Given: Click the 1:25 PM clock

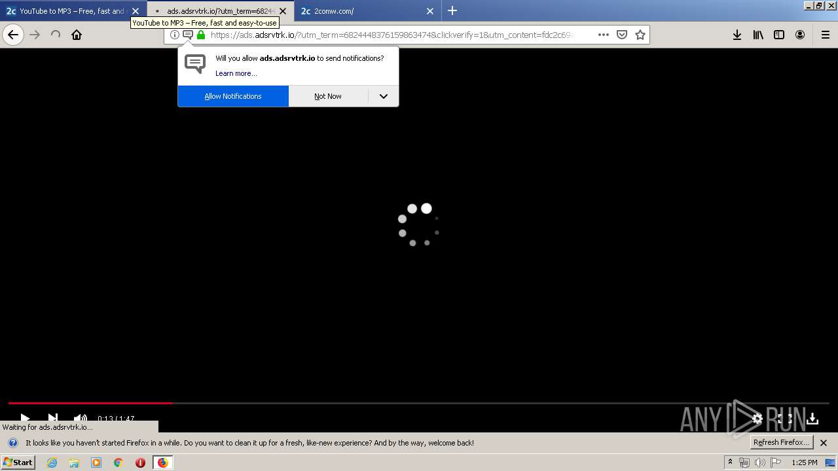Looking at the screenshot, I should (x=804, y=462).
